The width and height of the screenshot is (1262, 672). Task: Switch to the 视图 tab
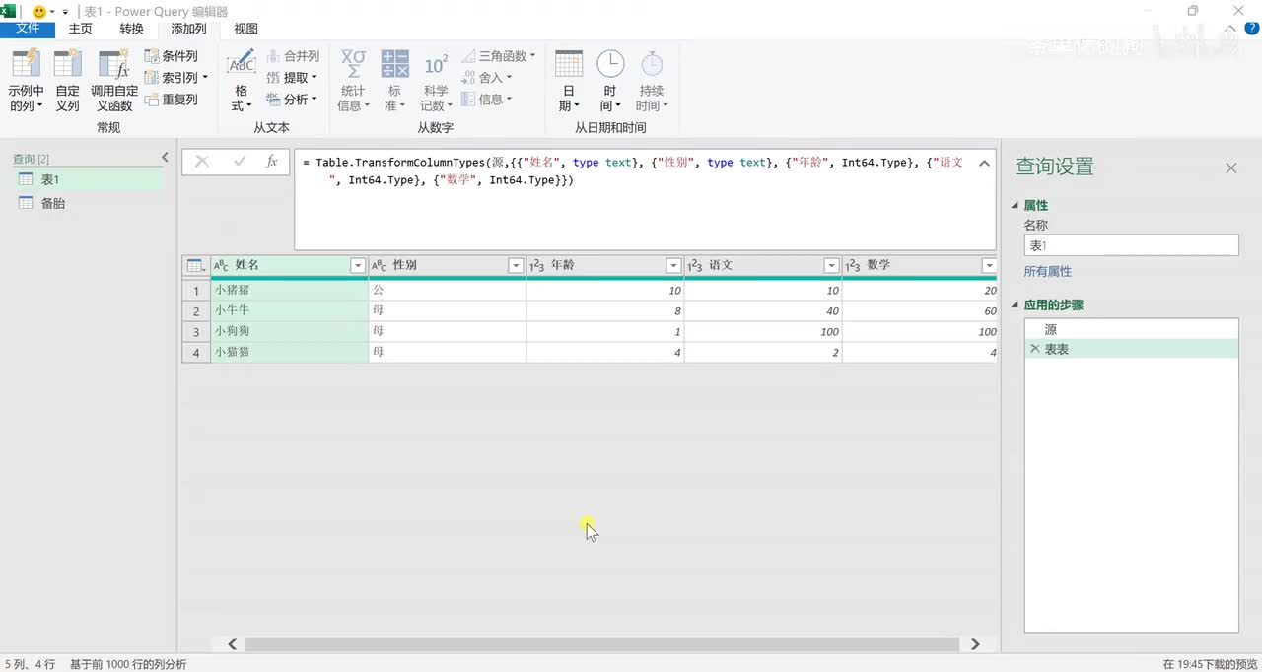245,29
